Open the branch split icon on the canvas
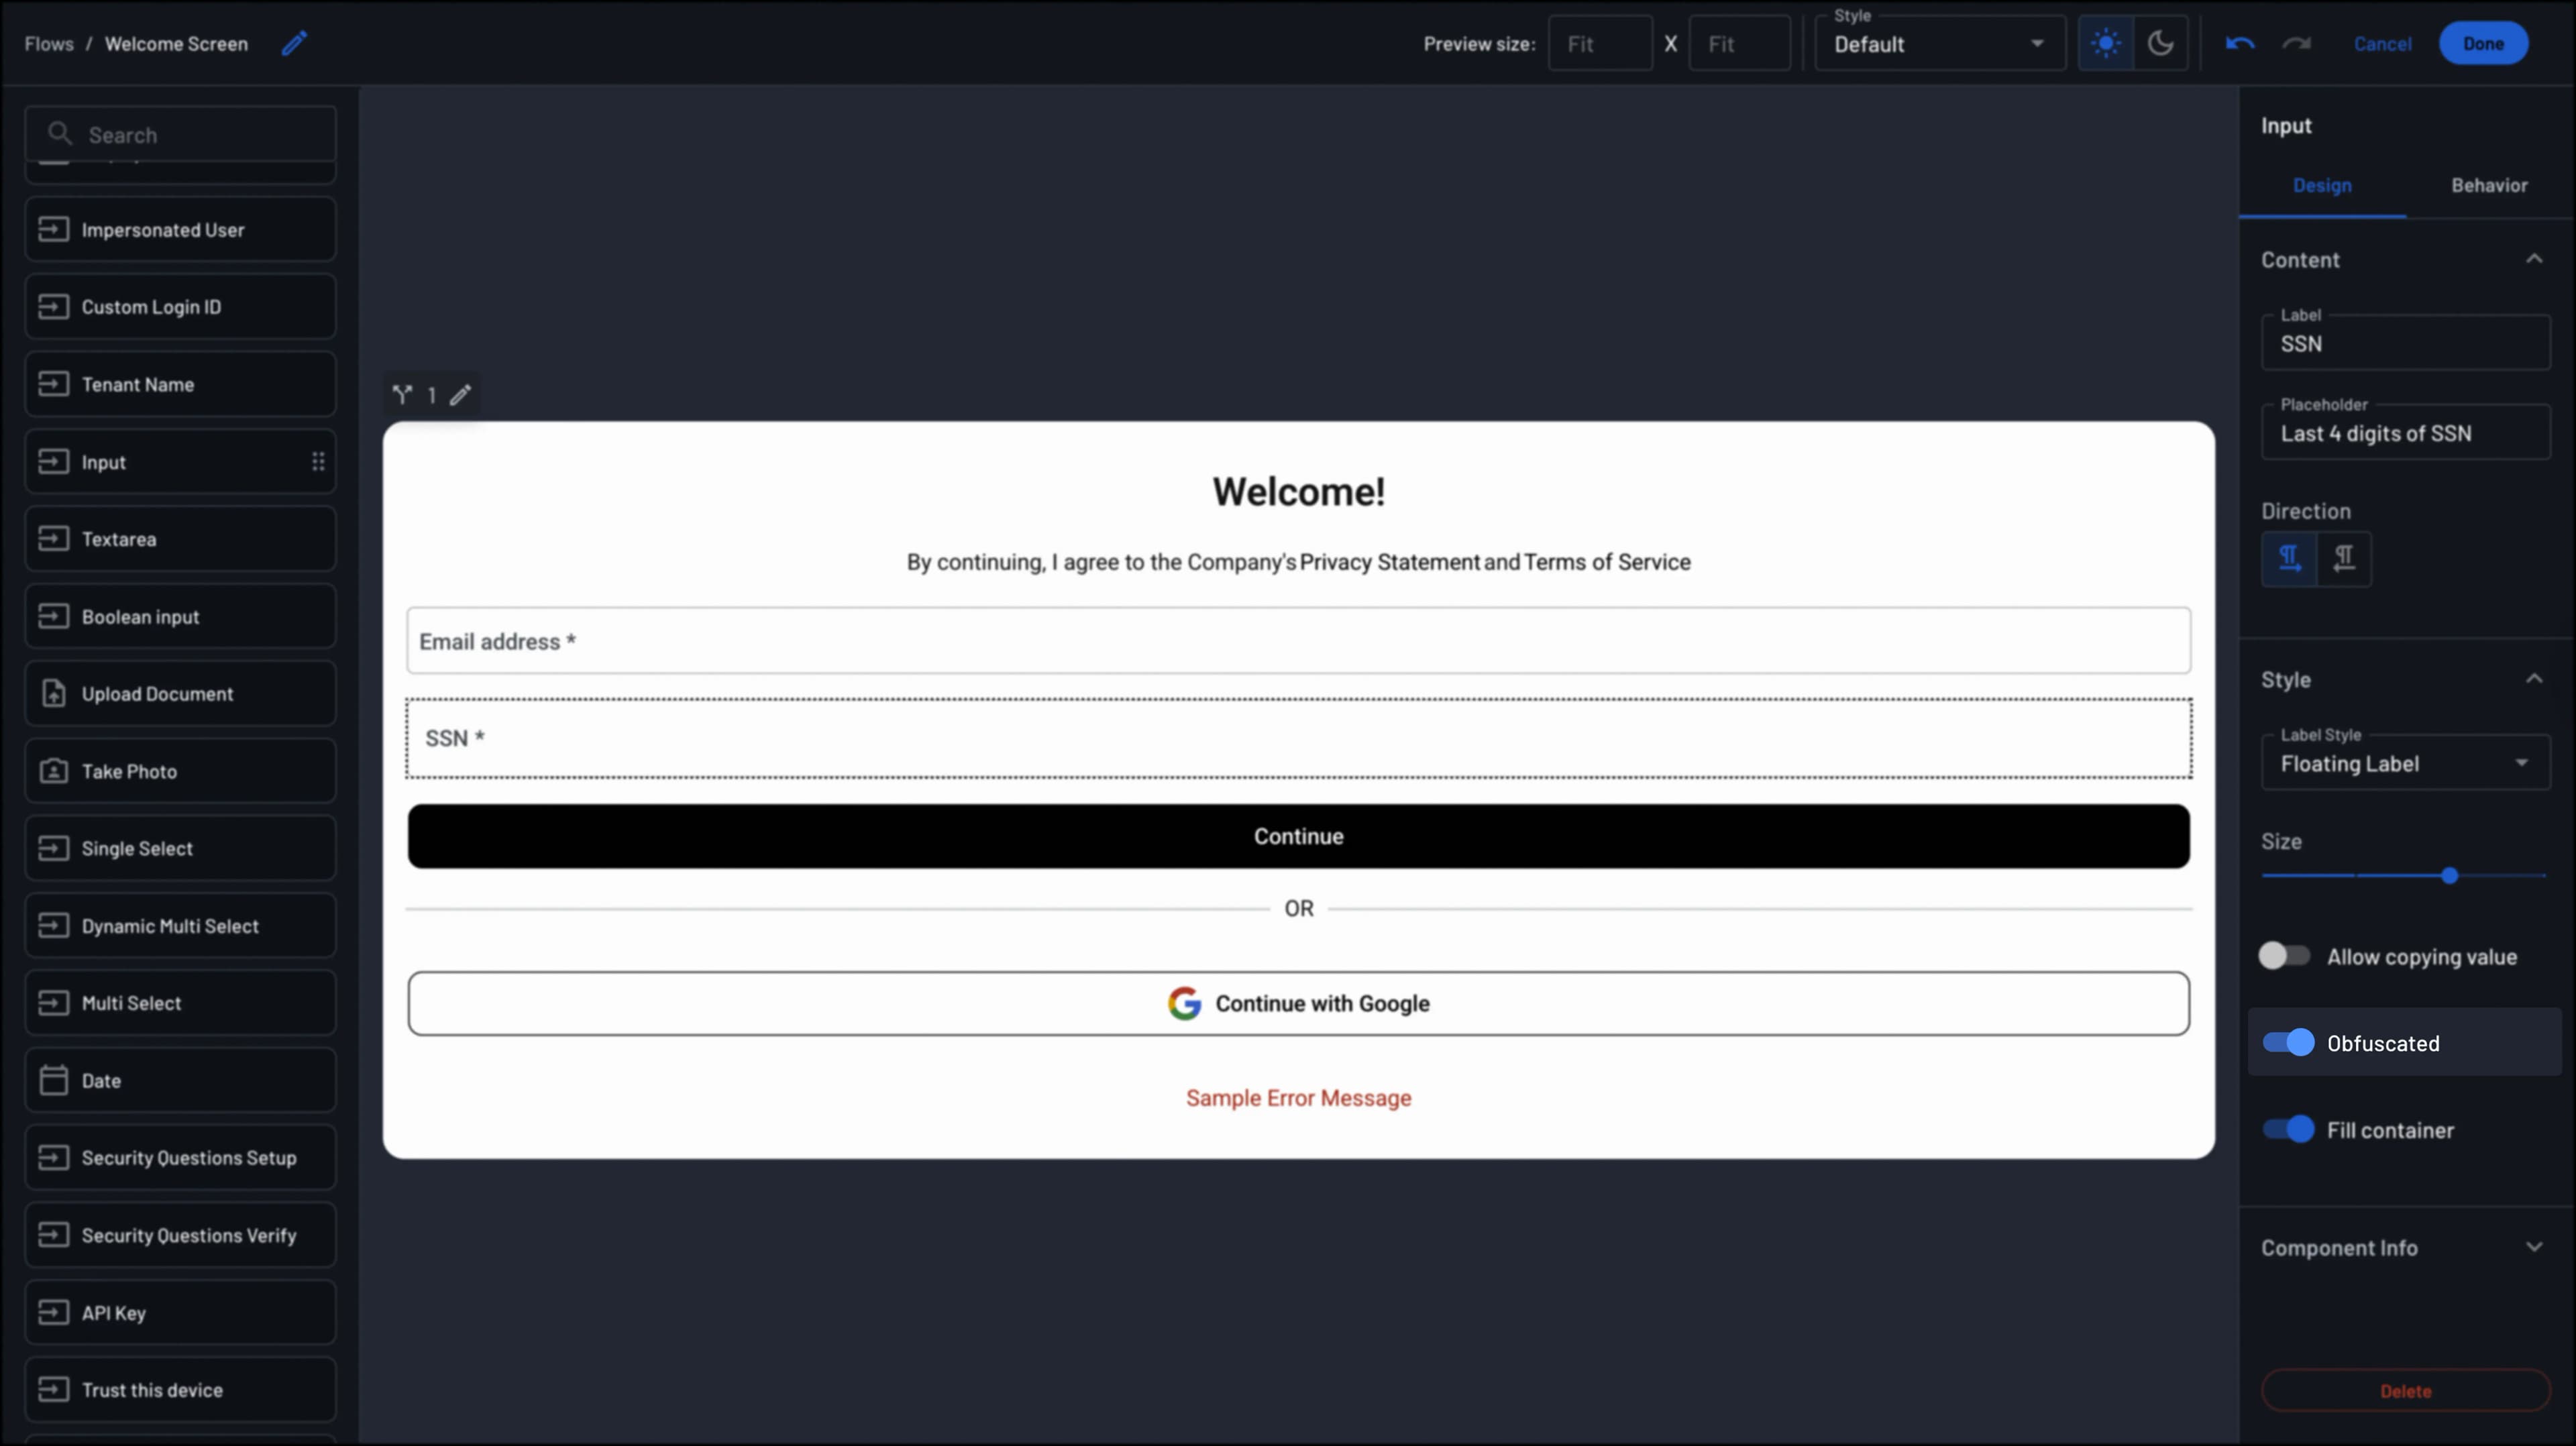 point(404,394)
